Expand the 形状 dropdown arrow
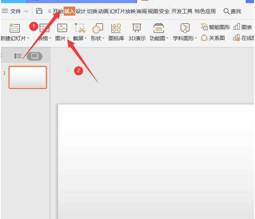 (x=103, y=38)
